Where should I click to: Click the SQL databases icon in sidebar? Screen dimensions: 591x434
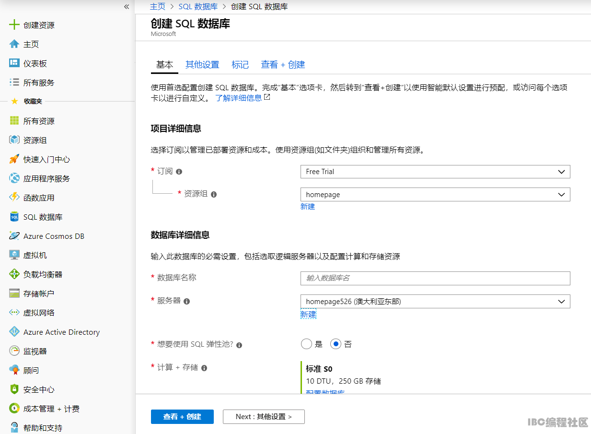[x=14, y=217]
